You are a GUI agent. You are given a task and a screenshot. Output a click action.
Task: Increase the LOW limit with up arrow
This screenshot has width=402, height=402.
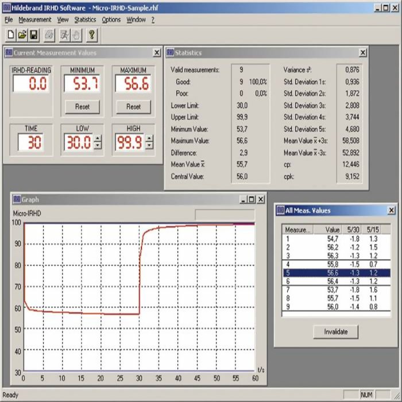tap(98, 140)
